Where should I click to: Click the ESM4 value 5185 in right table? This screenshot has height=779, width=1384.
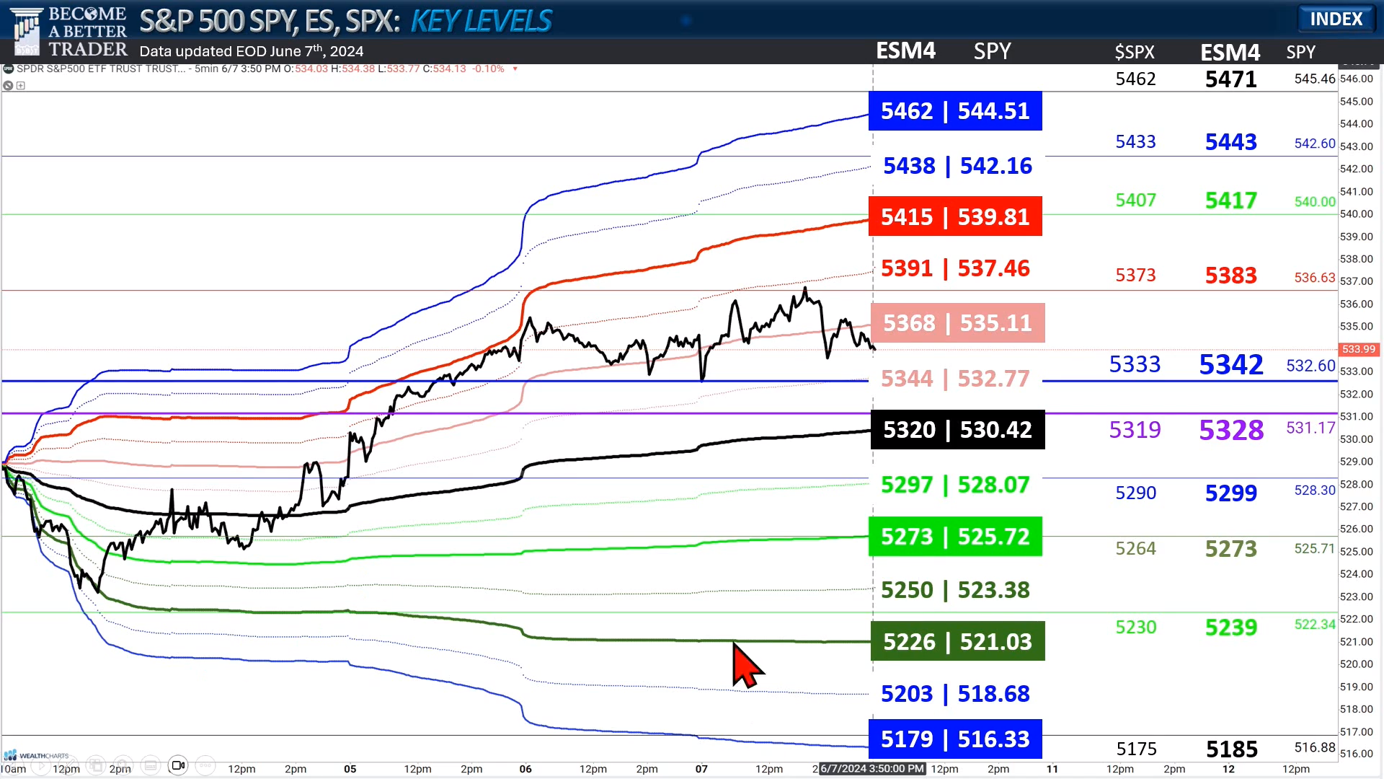coord(1232,749)
